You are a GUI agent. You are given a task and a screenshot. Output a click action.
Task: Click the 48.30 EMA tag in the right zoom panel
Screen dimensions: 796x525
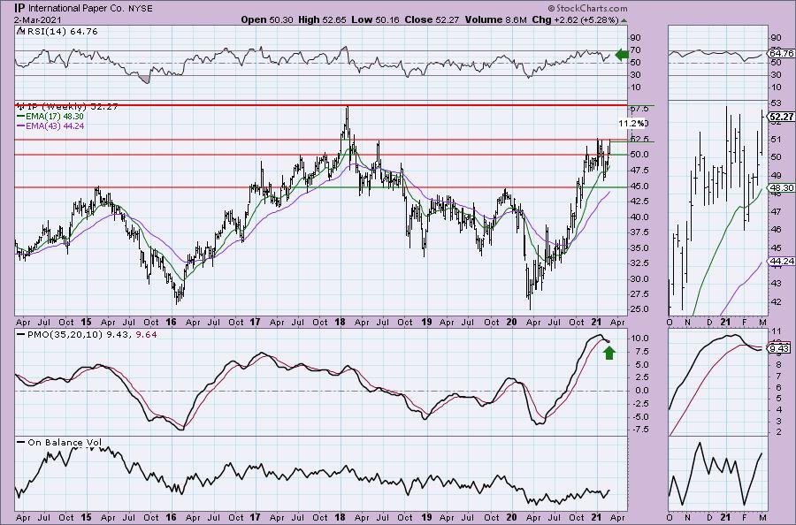[x=781, y=187]
